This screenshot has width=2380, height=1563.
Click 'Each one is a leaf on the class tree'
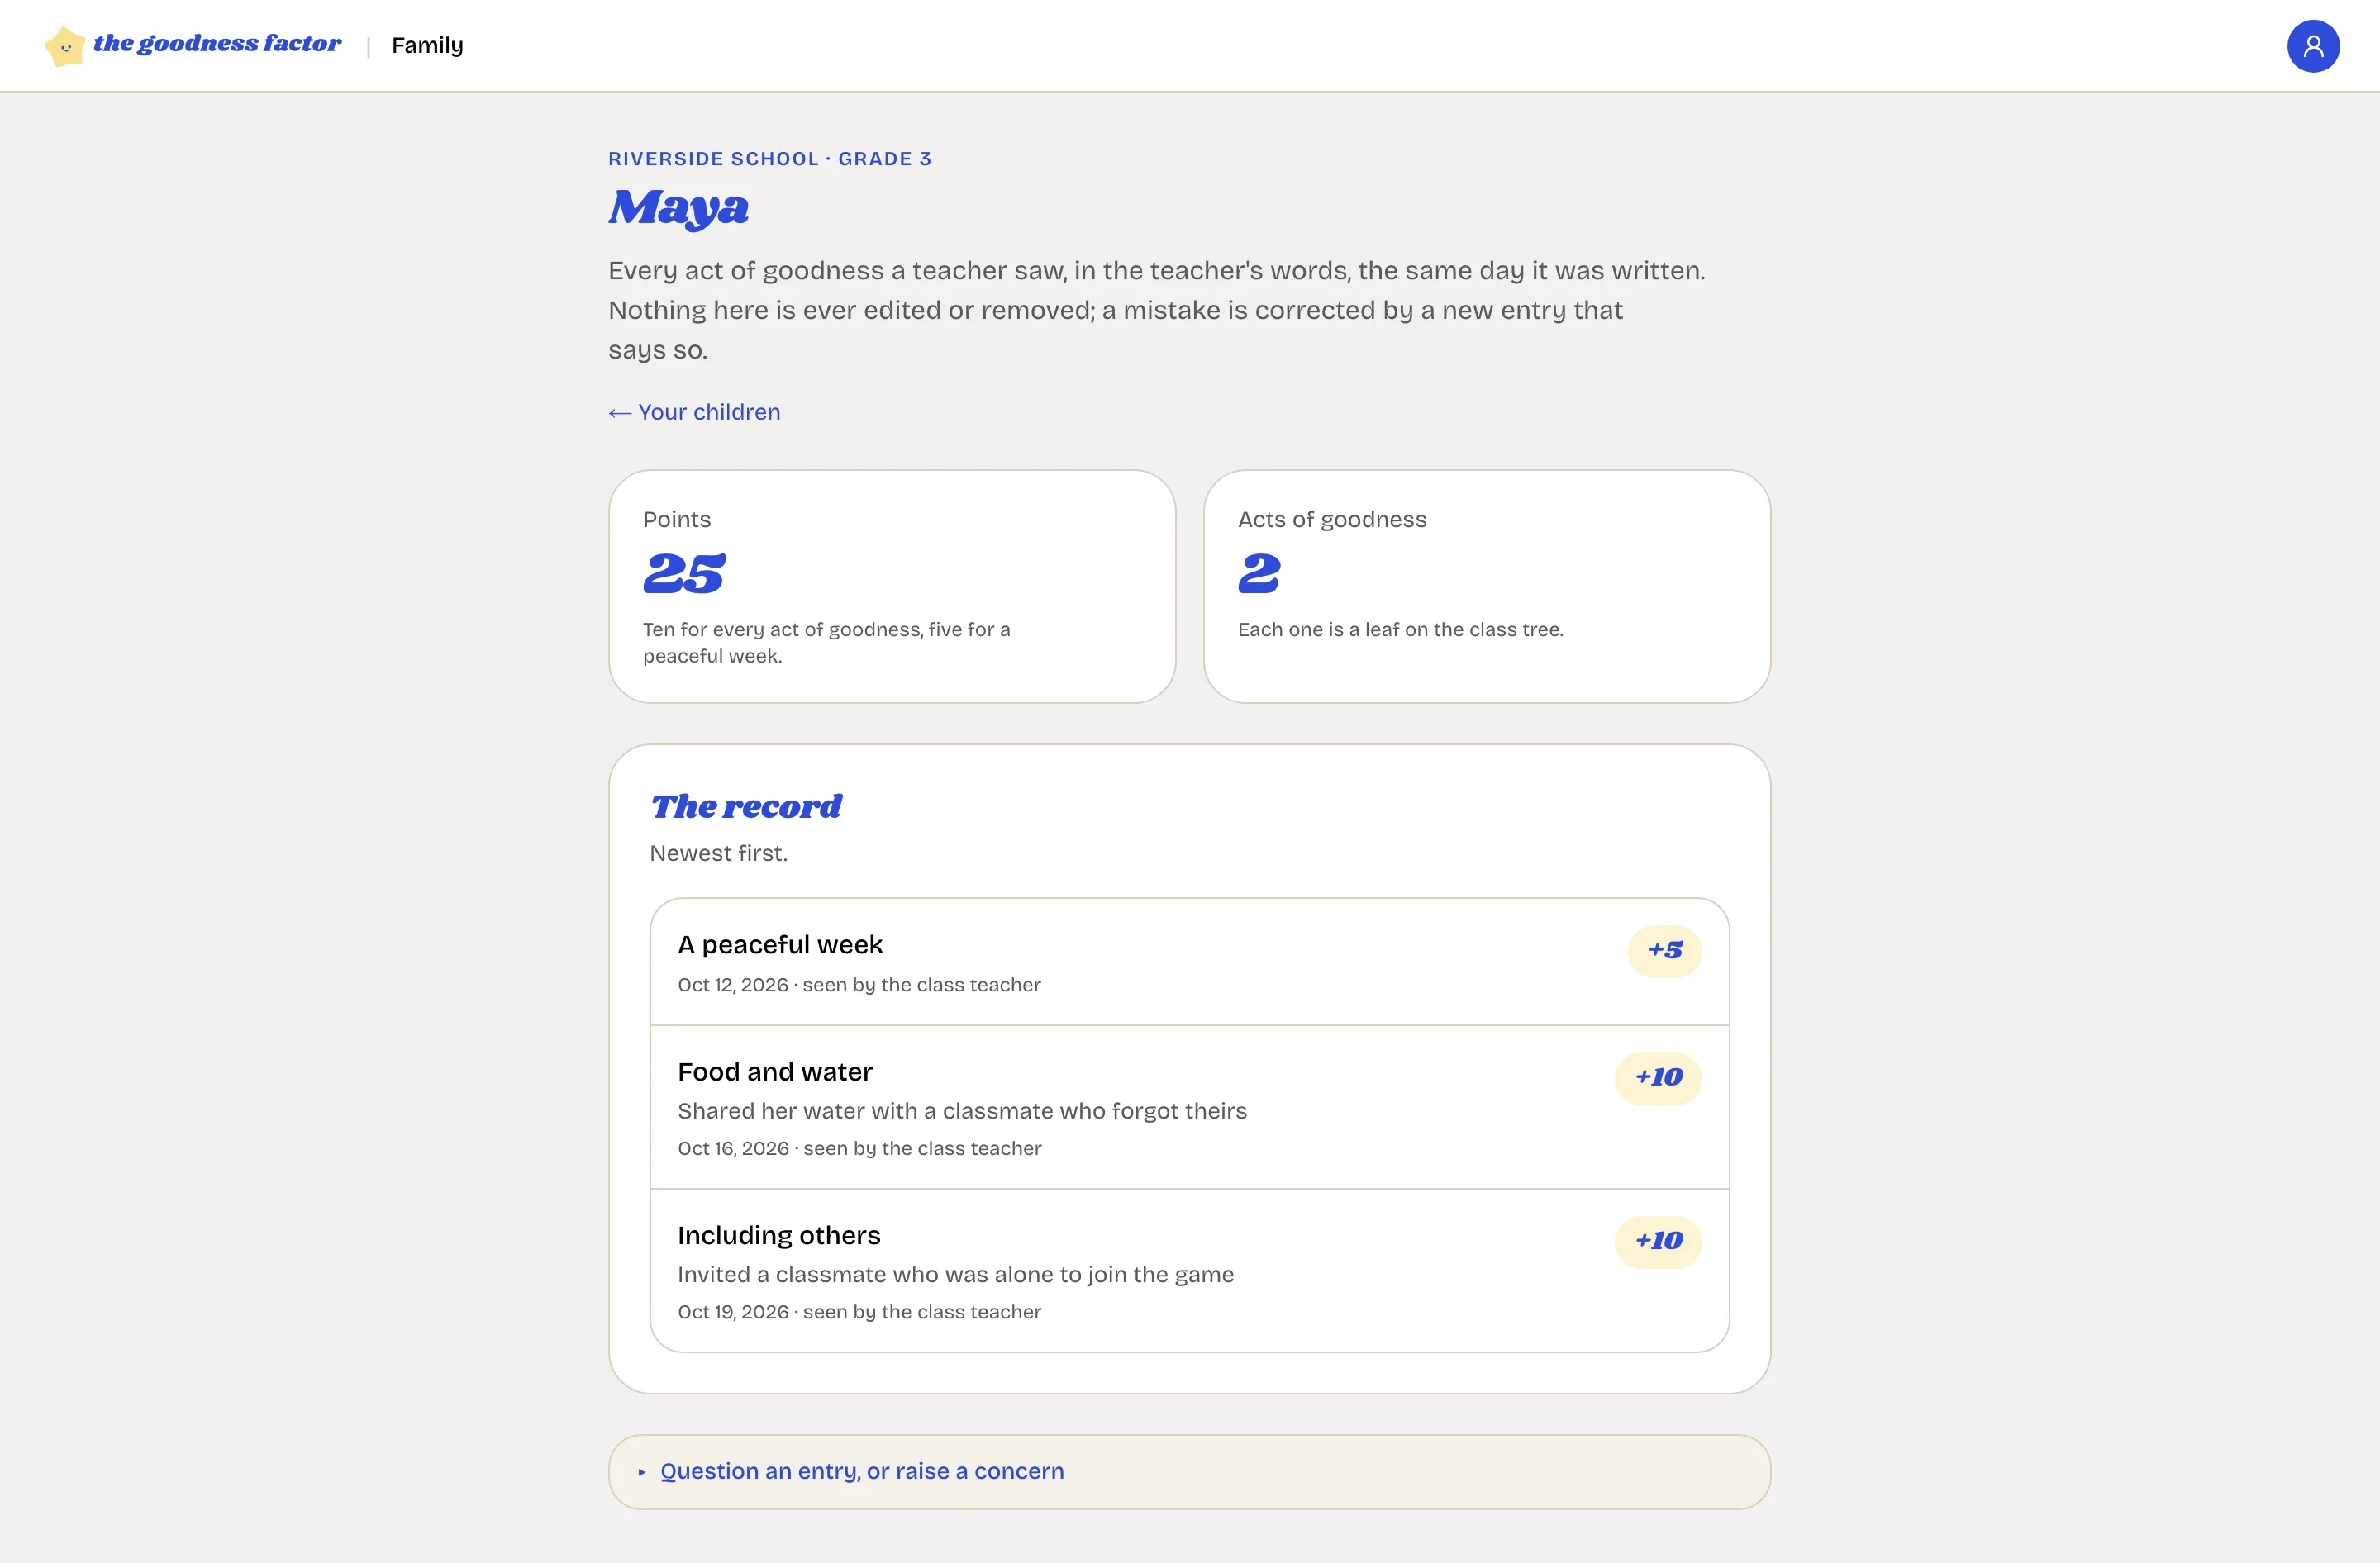[x=1400, y=629]
